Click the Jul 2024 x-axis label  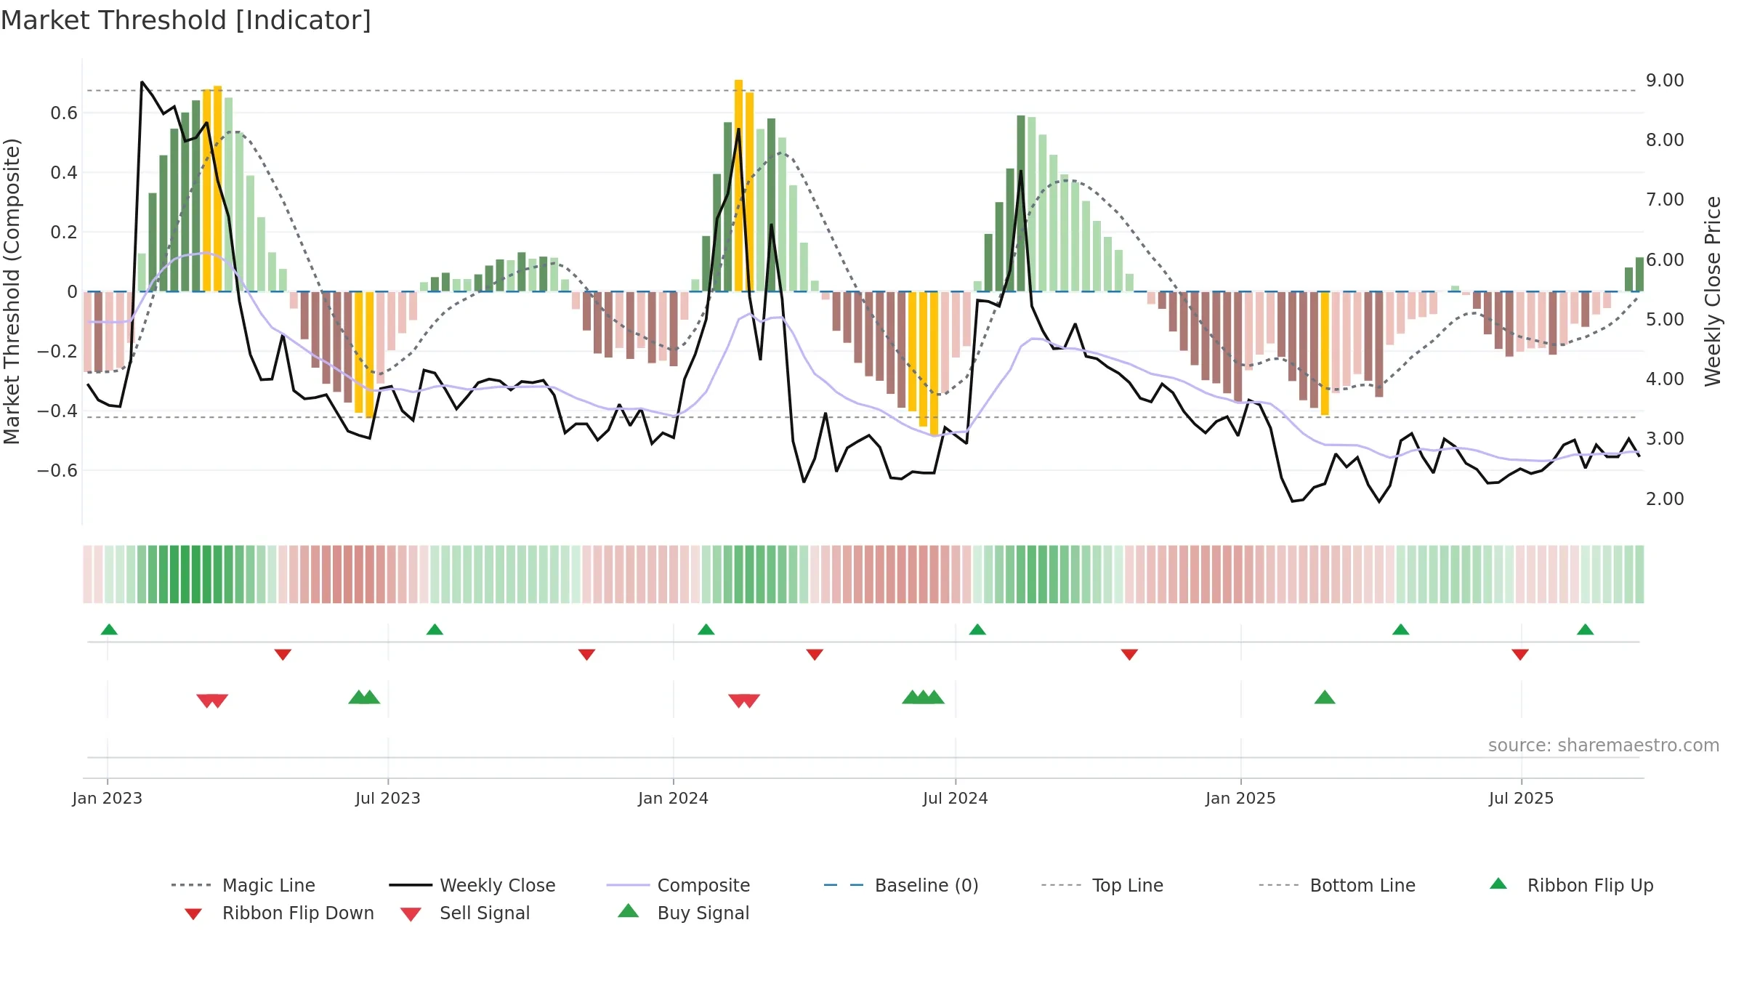click(x=956, y=799)
